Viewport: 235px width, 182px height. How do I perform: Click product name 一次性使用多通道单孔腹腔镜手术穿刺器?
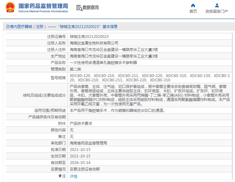[103, 63]
